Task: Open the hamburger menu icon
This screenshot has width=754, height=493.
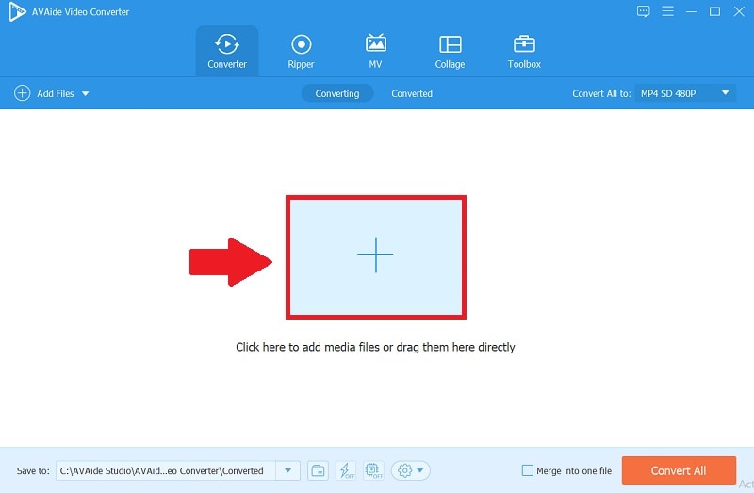Action: point(667,11)
